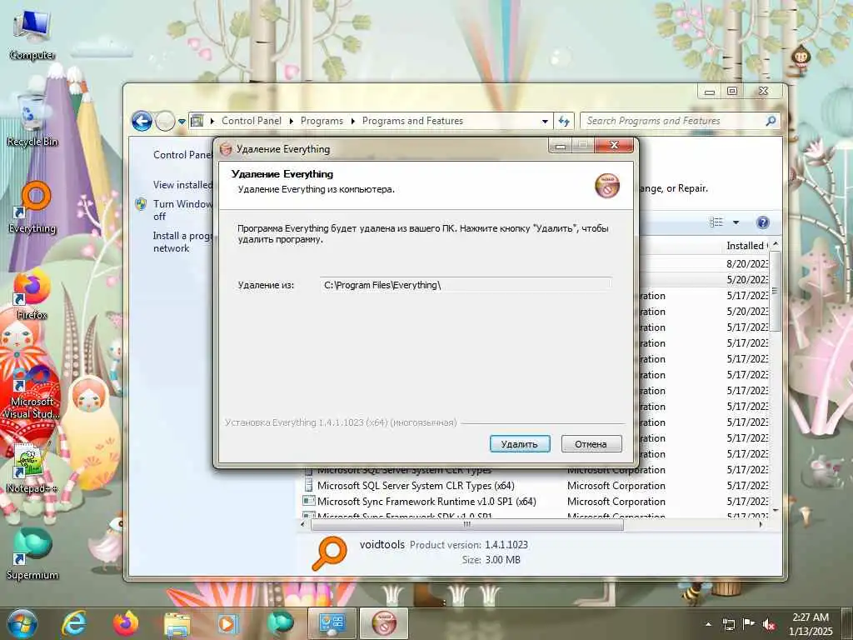Click the uninstall path field C:\Program Files\Everything\
This screenshot has width=853, height=640.
click(x=466, y=285)
